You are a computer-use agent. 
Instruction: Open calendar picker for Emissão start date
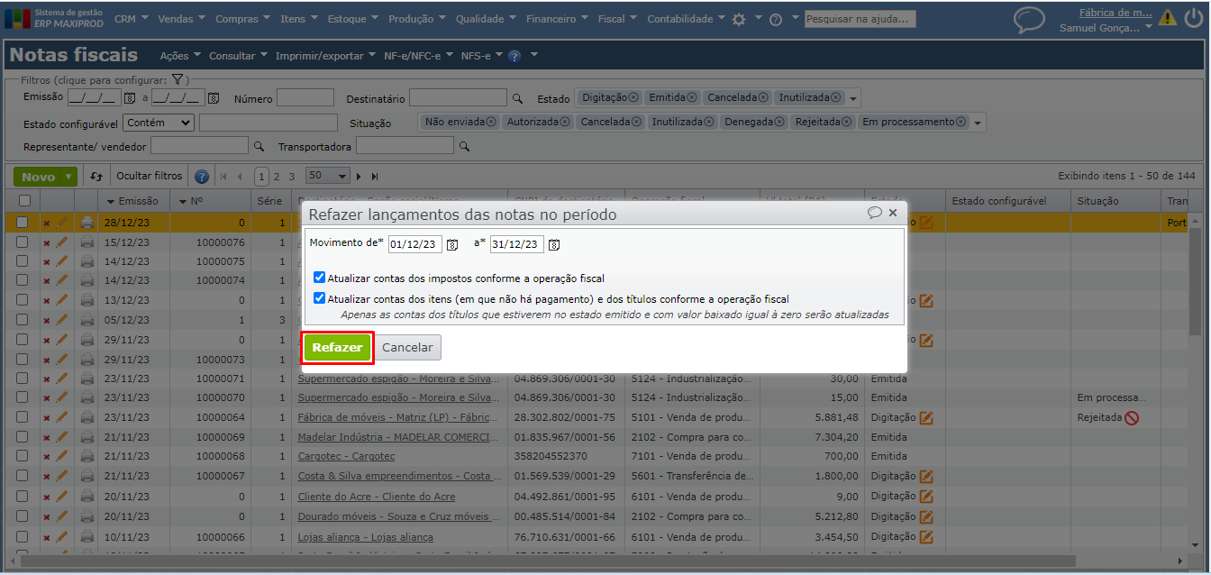129,97
